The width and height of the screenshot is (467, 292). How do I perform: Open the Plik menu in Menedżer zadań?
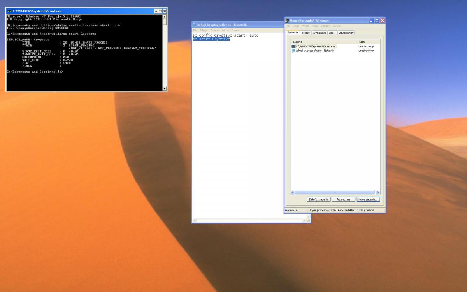click(288, 26)
